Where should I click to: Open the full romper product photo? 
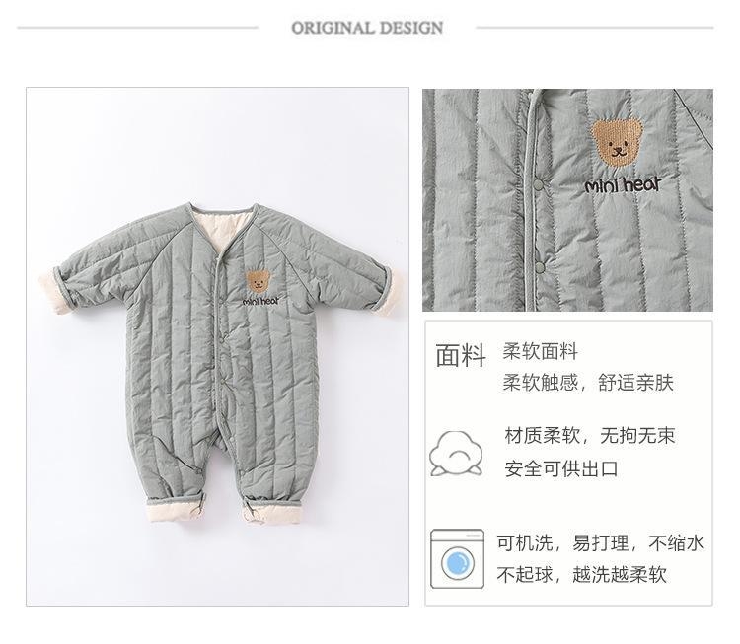click(218, 346)
